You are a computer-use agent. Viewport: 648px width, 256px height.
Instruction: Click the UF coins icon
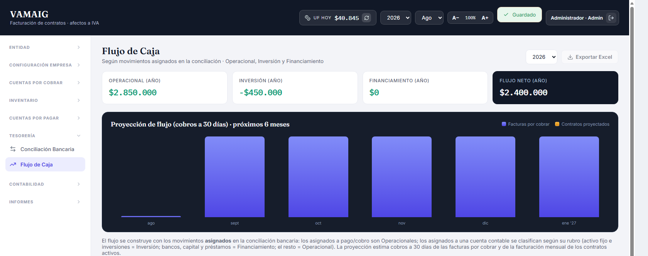[x=307, y=18]
